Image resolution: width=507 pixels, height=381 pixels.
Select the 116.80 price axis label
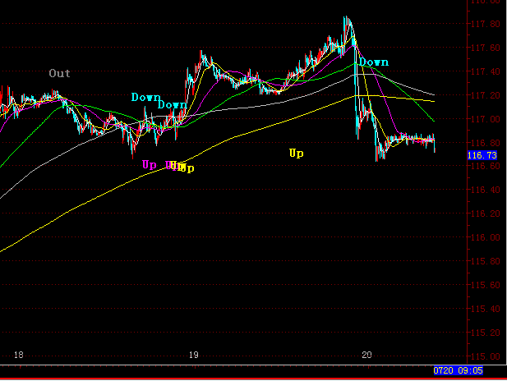tap(486, 143)
